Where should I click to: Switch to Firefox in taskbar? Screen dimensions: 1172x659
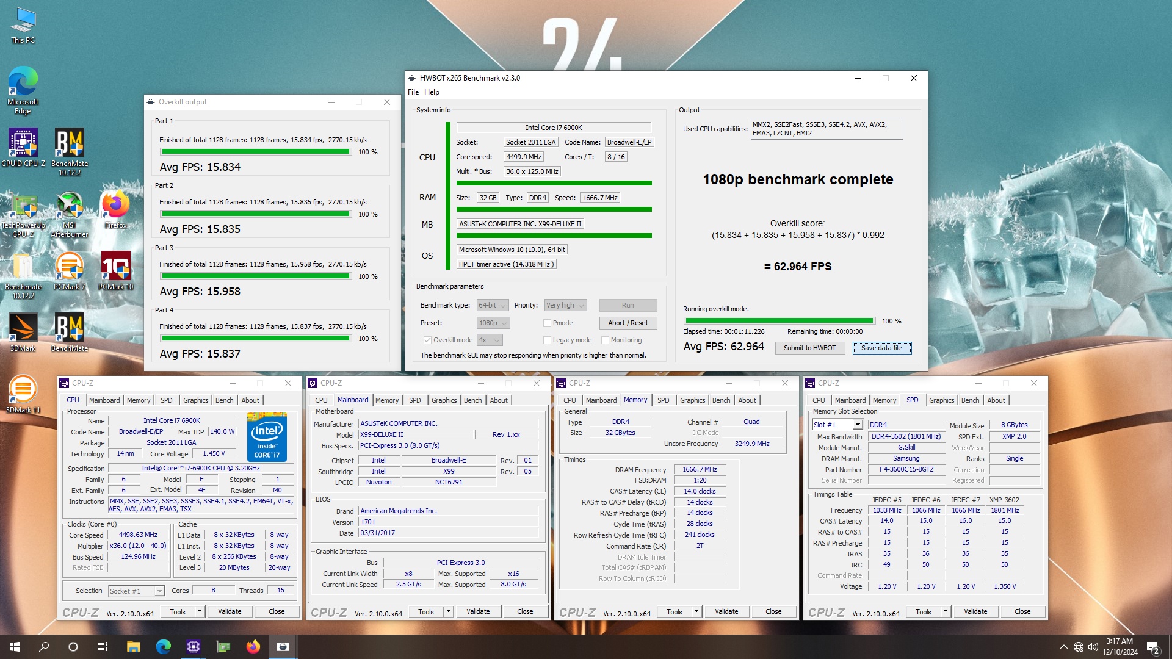click(x=253, y=647)
